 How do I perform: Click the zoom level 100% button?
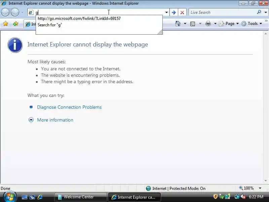(x=246, y=188)
